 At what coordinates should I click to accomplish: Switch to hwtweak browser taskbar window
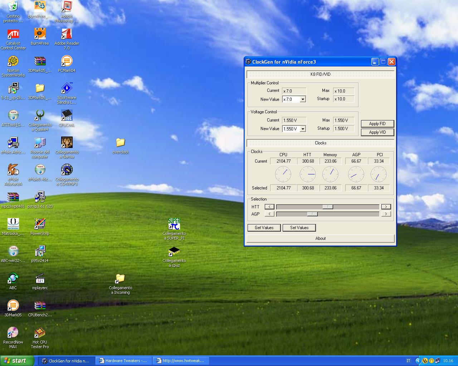(x=181, y=361)
